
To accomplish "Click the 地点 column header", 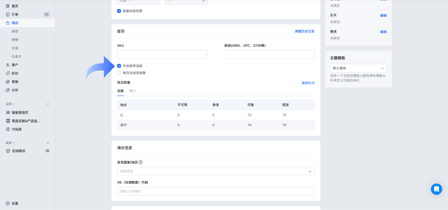I will [x=123, y=105].
